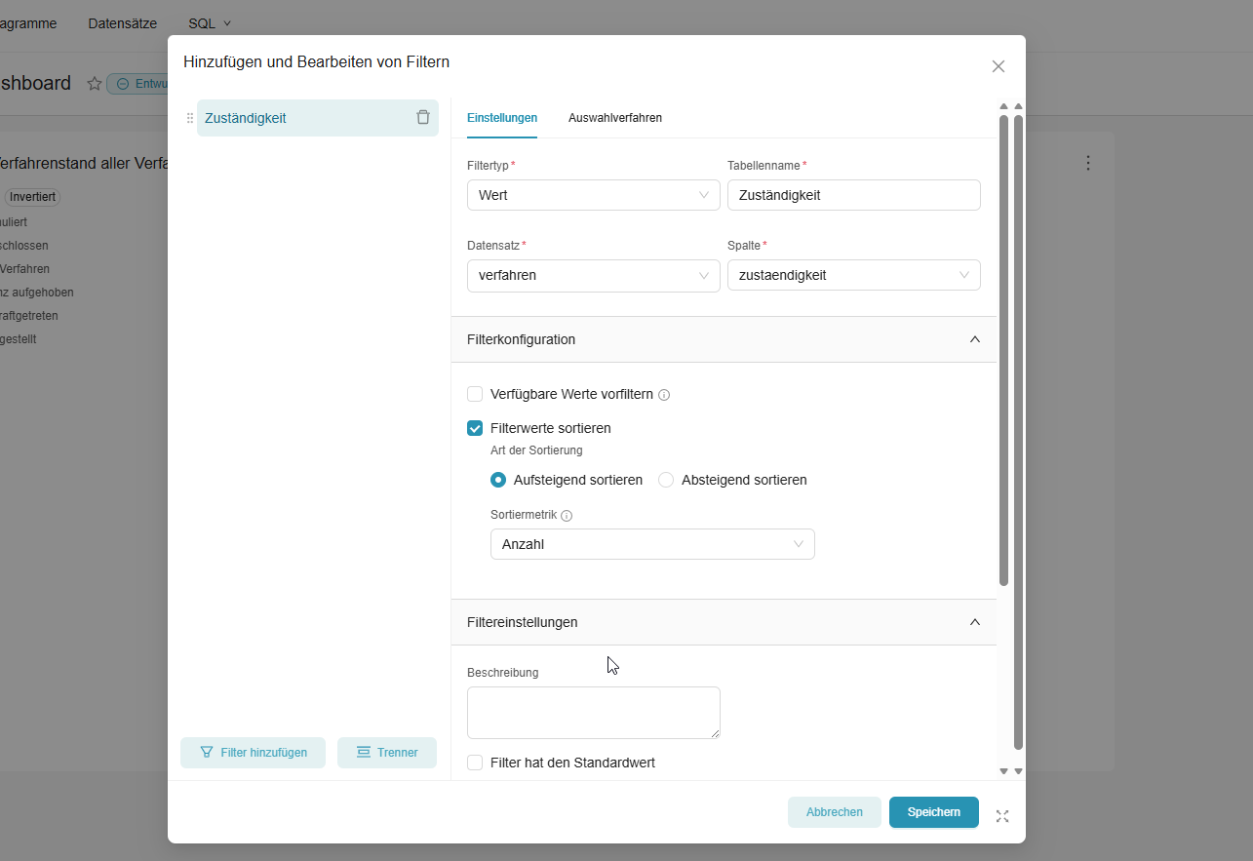Image resolution: width=1253 pixels, height=861 pixels.
Task: Click info icon next to Verfügbare Werte vorfiltern
Action: click(x=664, y=395)
